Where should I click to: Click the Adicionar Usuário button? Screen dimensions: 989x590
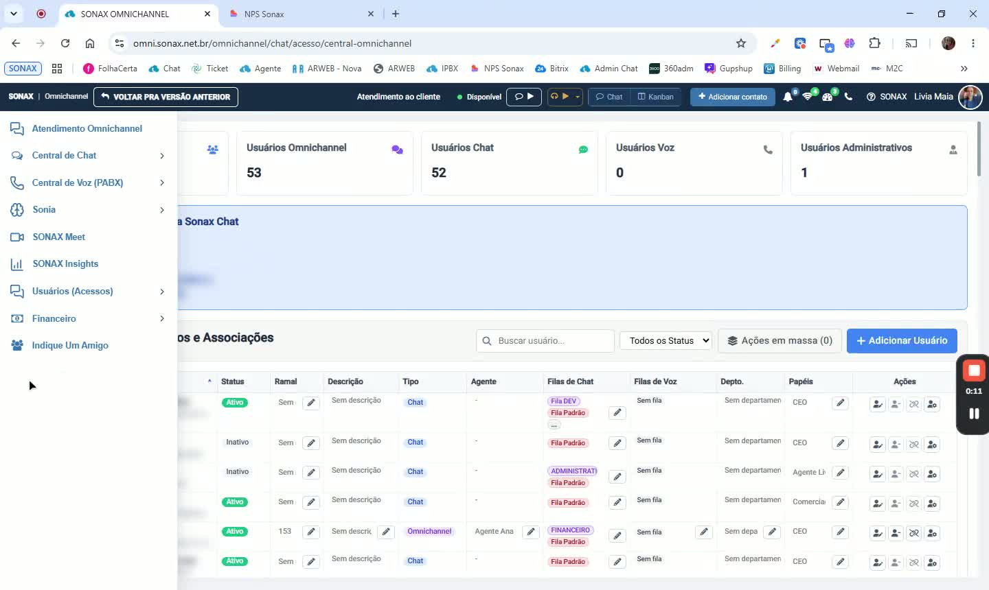pos(902,341)
